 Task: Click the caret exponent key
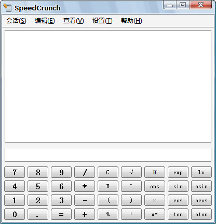pos(131,186)
